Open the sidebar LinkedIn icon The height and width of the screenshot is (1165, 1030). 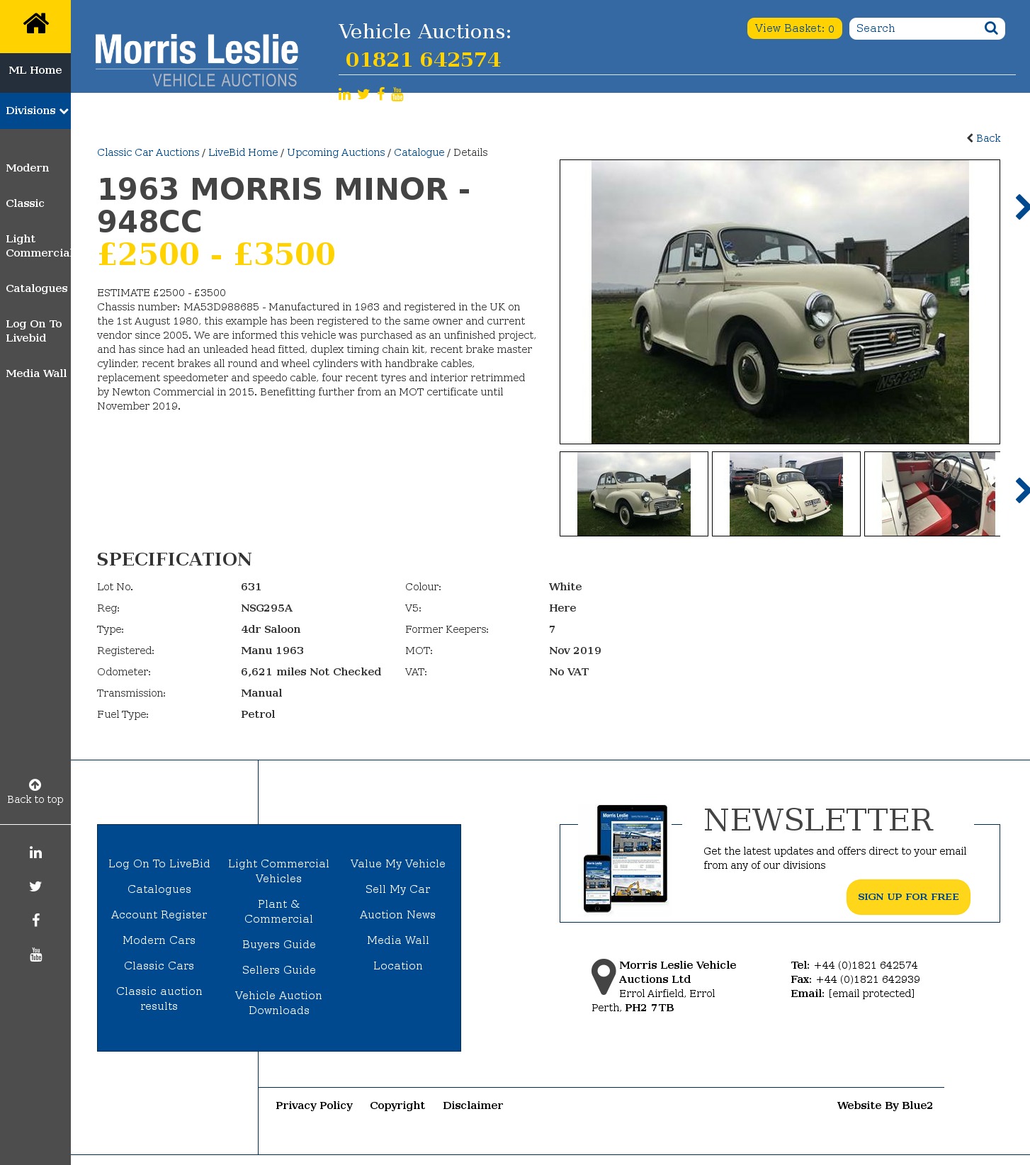(x=35, y=852)
